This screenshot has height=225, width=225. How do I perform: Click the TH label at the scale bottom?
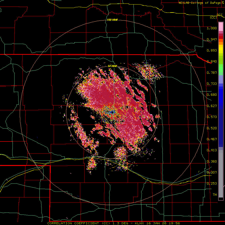click(x=215, y=194)
